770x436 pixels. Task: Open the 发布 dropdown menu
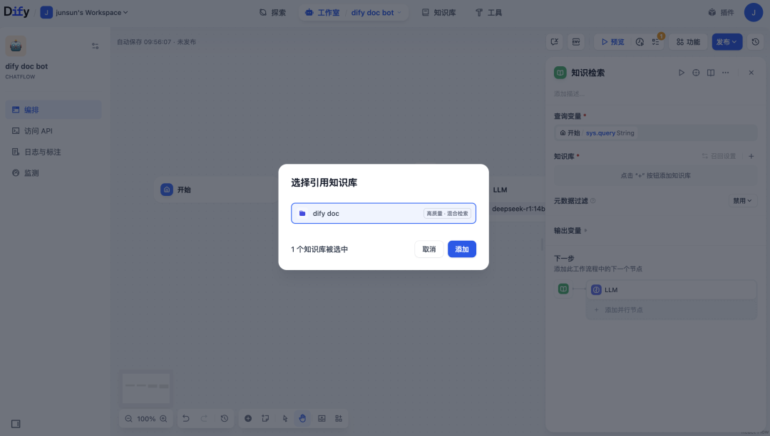(727, 41)
